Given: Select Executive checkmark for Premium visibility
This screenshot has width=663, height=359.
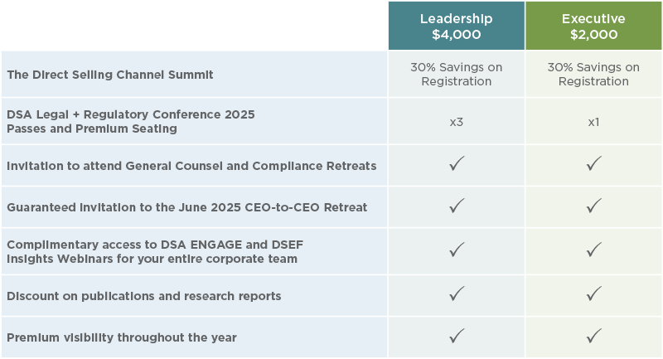Looking at the screenshot, I should click(593, 336).
